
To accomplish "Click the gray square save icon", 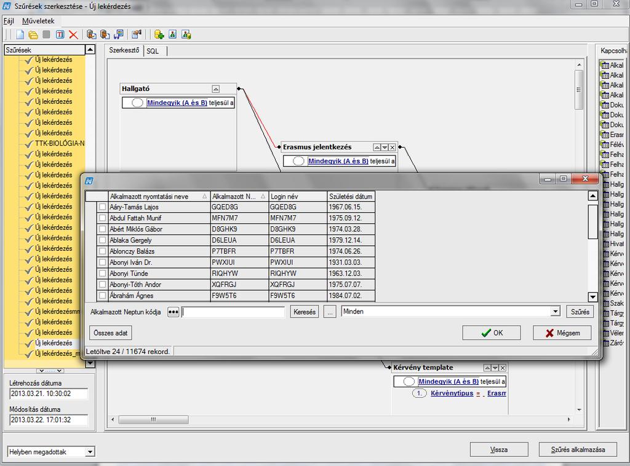I will click(47, 34).
